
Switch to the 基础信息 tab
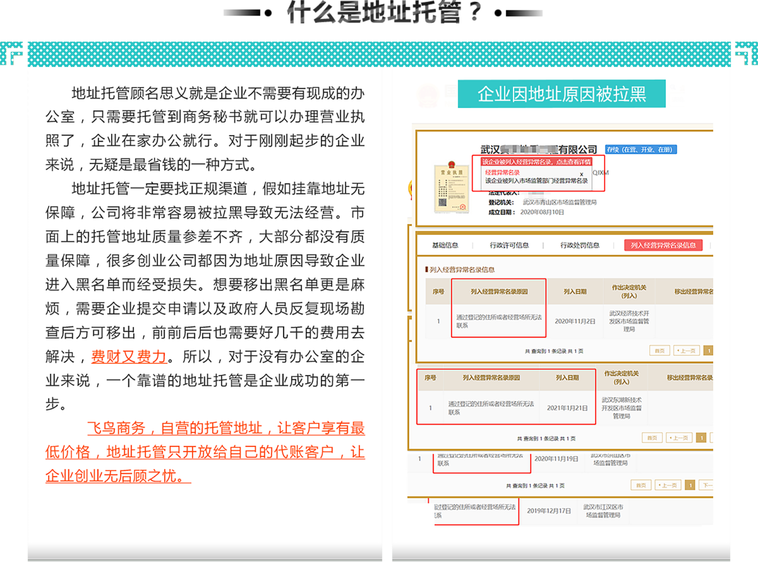(x=445, y=245)
